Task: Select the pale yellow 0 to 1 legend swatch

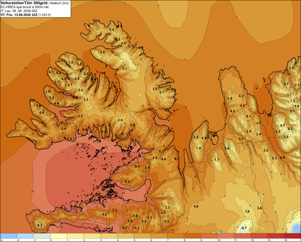Action: coord(59,236)
